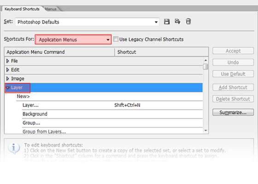
Task: Enable Use Legacy Channel Shortcuts checkbox
Action: (116, 39)
